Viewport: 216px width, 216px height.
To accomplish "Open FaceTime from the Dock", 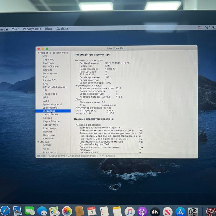I will [29, 211].
